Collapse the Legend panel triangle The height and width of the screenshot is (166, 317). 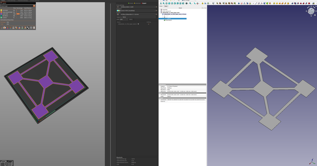1,3
